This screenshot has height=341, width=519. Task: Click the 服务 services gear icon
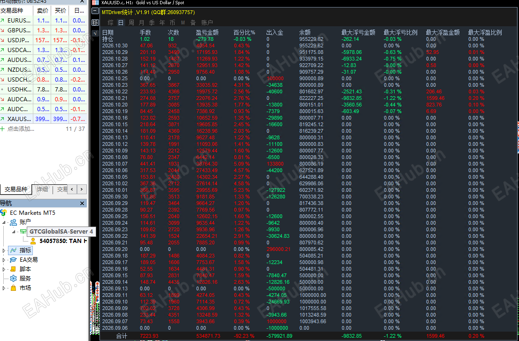13,279
